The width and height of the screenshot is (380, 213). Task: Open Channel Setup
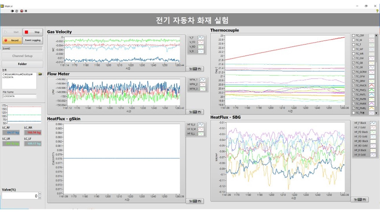[22, 56]
